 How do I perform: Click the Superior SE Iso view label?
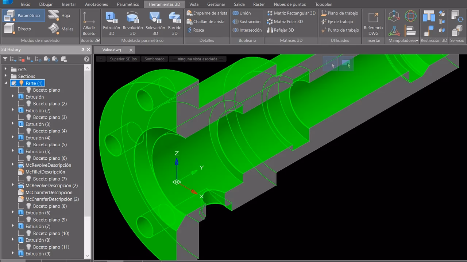[x=123, y=59]
